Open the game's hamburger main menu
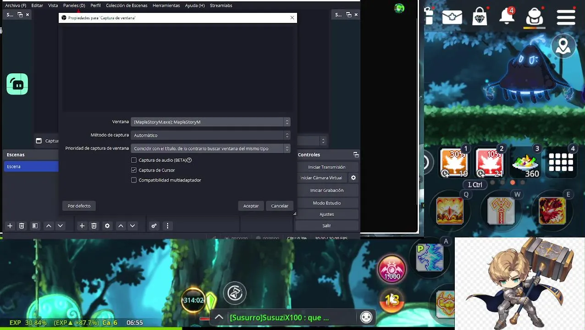This screenshot has height=330, width=585. [x=566, y=17]
